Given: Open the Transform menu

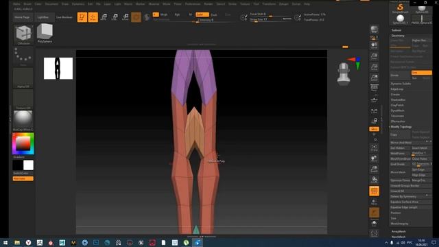Looking at the screenshot, I should (x=269, y=4).
